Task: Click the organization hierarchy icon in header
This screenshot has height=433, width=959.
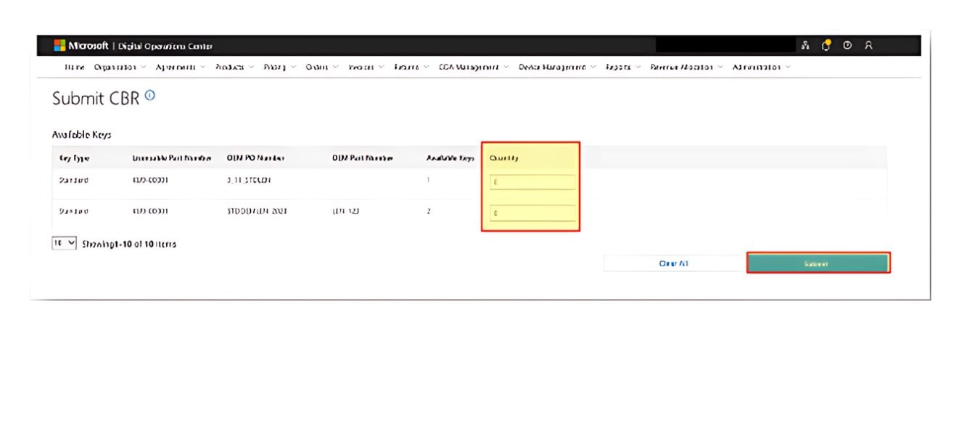Action: point(805,46)
